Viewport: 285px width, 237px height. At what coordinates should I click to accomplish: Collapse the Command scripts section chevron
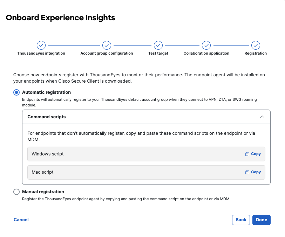click(262, 117)
